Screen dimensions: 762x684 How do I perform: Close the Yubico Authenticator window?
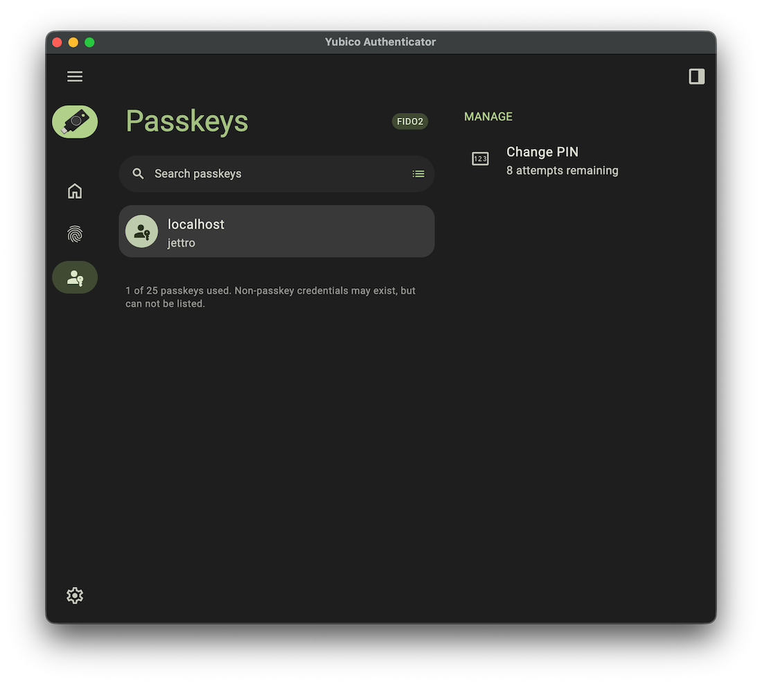coord(57,42)
